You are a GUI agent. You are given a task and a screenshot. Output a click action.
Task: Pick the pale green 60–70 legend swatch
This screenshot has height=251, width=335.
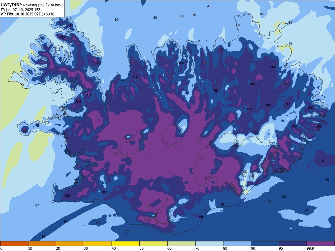[181, 244]
